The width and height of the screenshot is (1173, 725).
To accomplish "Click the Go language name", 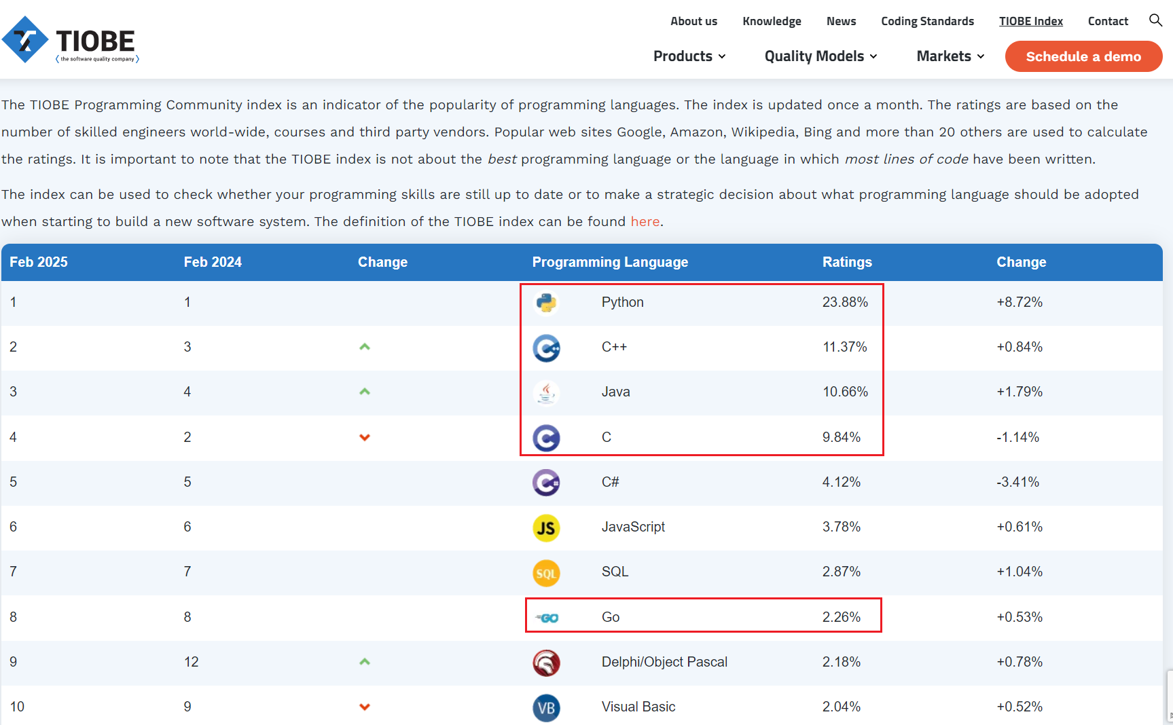I will pyautogui.click(x=611, y=617).
